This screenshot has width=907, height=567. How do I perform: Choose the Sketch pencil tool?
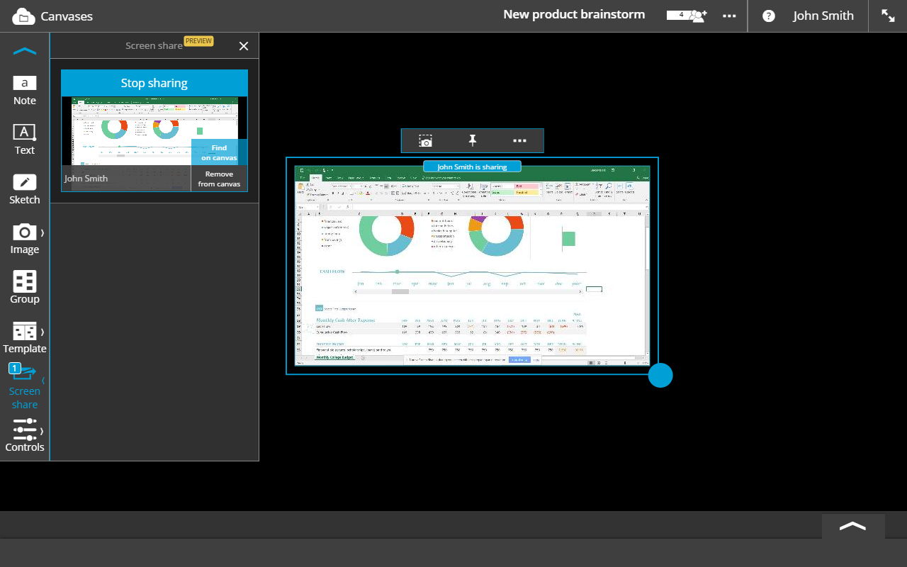tap(24, 189)
